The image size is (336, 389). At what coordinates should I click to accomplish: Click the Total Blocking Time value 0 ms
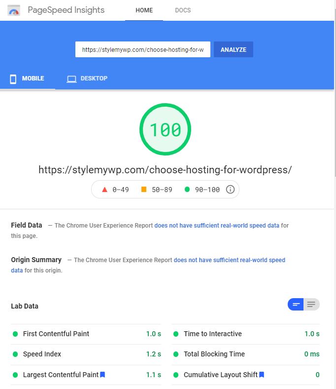[x=312, y=354]
